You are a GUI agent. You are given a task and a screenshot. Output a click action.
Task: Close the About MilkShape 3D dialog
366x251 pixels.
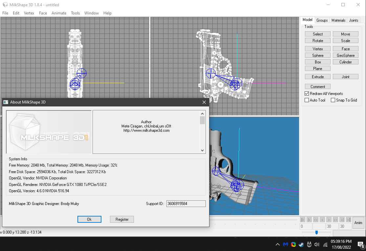[x=204, y=102]
